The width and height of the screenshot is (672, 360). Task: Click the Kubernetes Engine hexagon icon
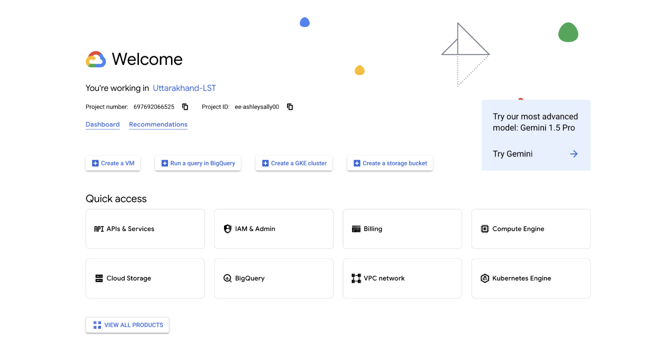[484, 278]
